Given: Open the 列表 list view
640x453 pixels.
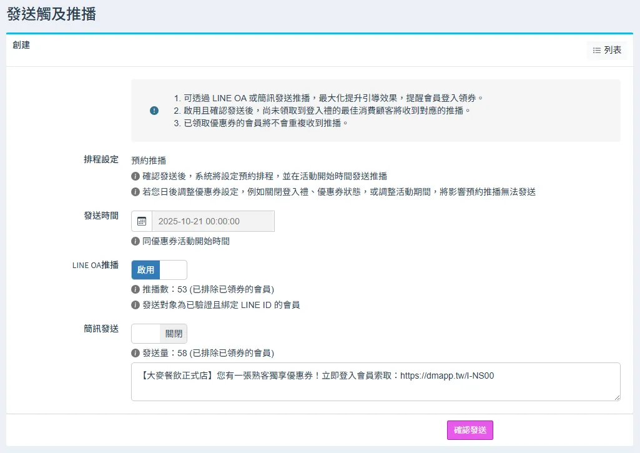Looking at the screenshot, I should (x=607, y=50).
